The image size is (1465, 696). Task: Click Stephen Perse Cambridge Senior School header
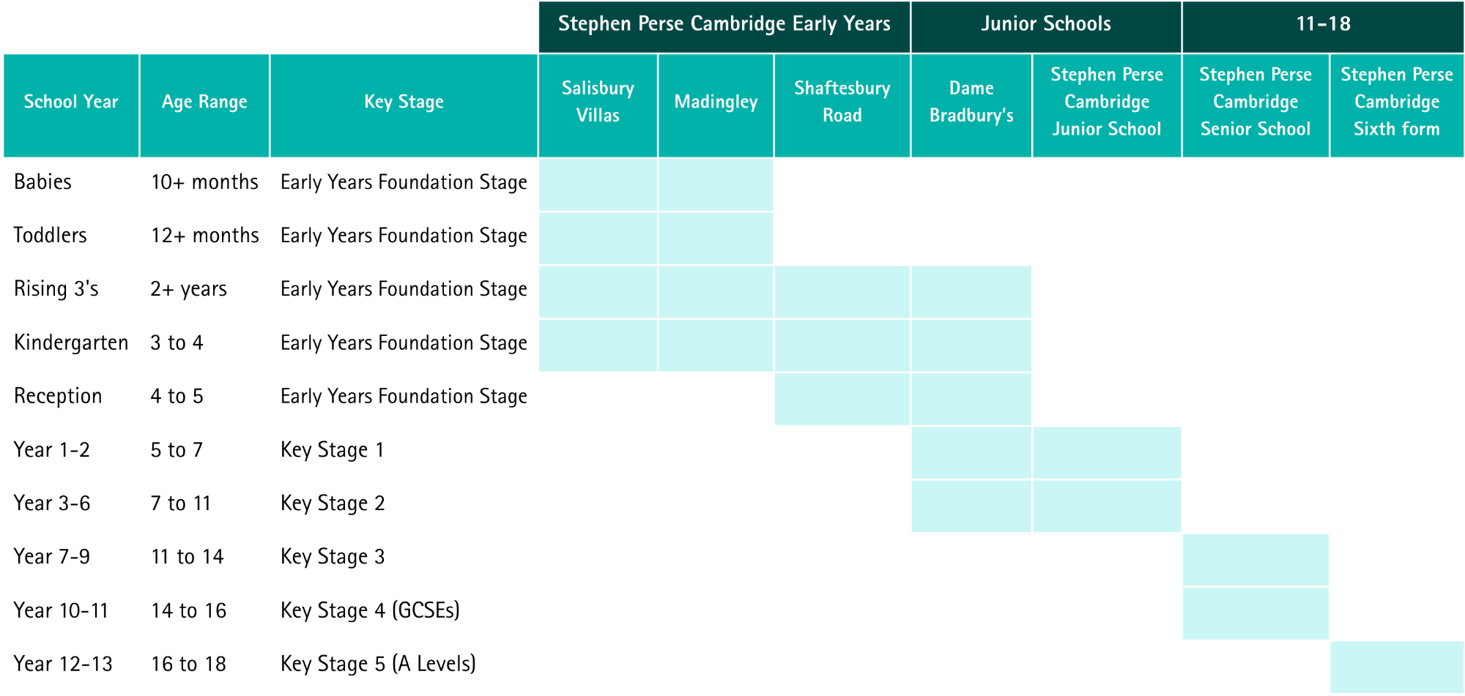[1255, 102]
